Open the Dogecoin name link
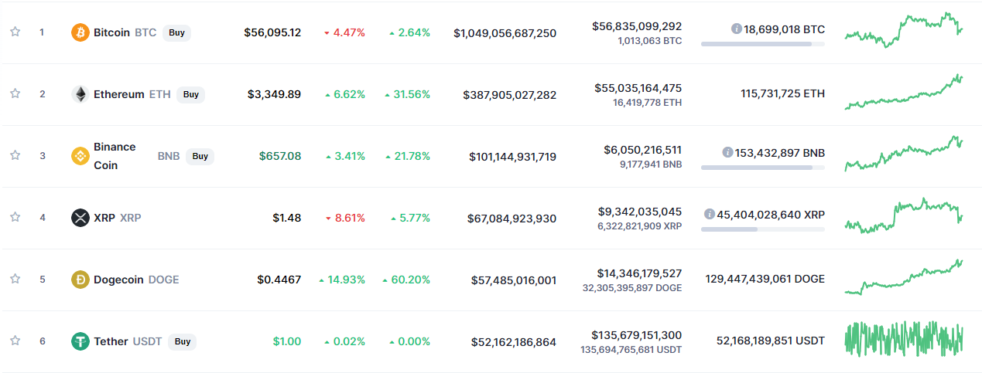Image resolution: width=982 pixels, height=373 pixels. pyautogui.click(x=118, y=280)
